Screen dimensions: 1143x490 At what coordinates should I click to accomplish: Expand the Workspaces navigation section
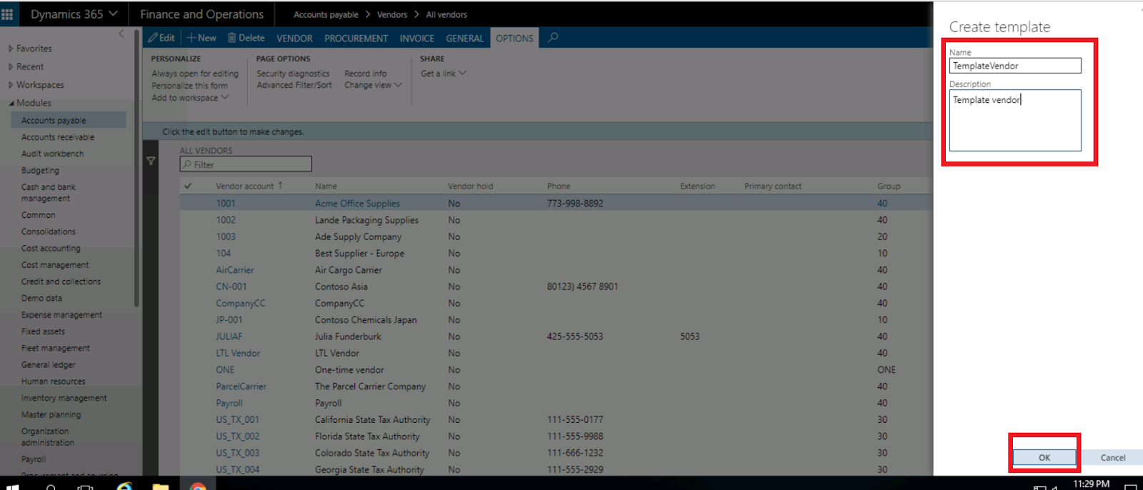pyautogui.click(x=36, y=84)
